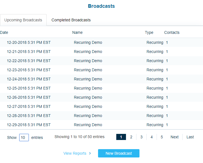Advance with the Next pagination link
Viewport: 203px width, 163px height.
pos(175,137)
